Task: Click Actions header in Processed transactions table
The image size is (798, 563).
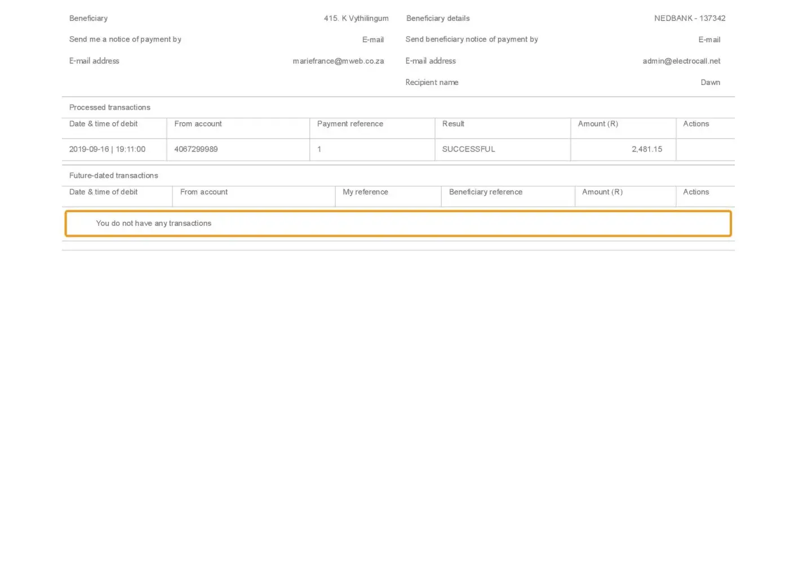Action: click(x=696, y=124)
